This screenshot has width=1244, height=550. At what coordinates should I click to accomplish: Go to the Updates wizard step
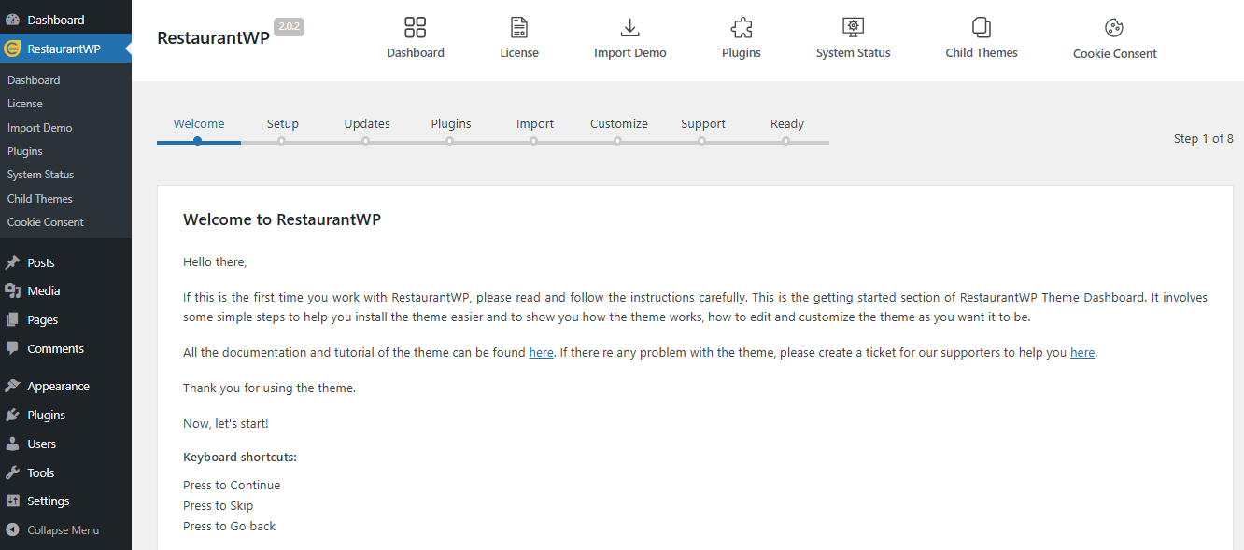pyautogui.click(x=367, y=123)
